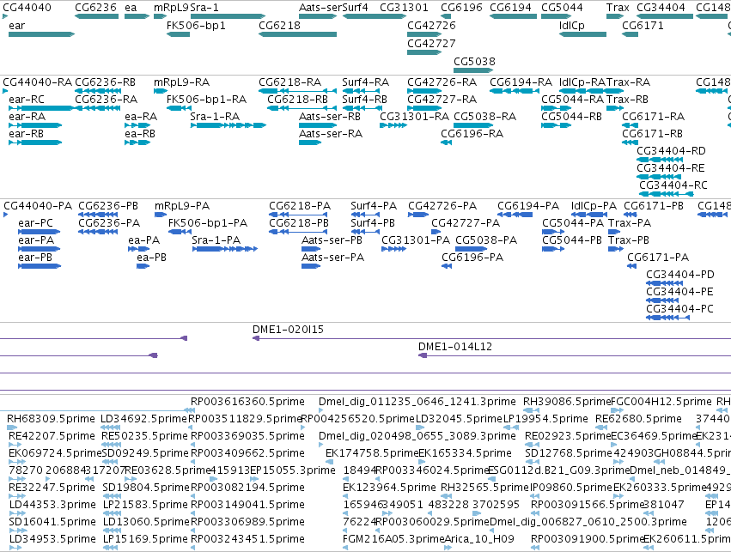Select the CG34404-RD transcript
Image resolution: width=731 pixels, height=552 pixels.
click(661, 160)
